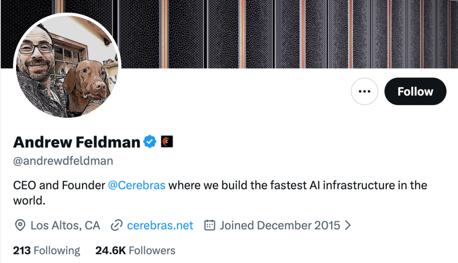Open the @Cerebras mention link

click(137, 185)
